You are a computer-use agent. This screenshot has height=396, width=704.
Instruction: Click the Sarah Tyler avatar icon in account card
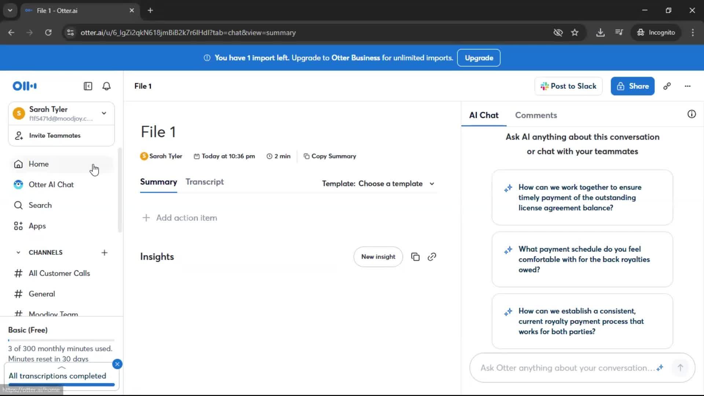click(x=19, y=113)
